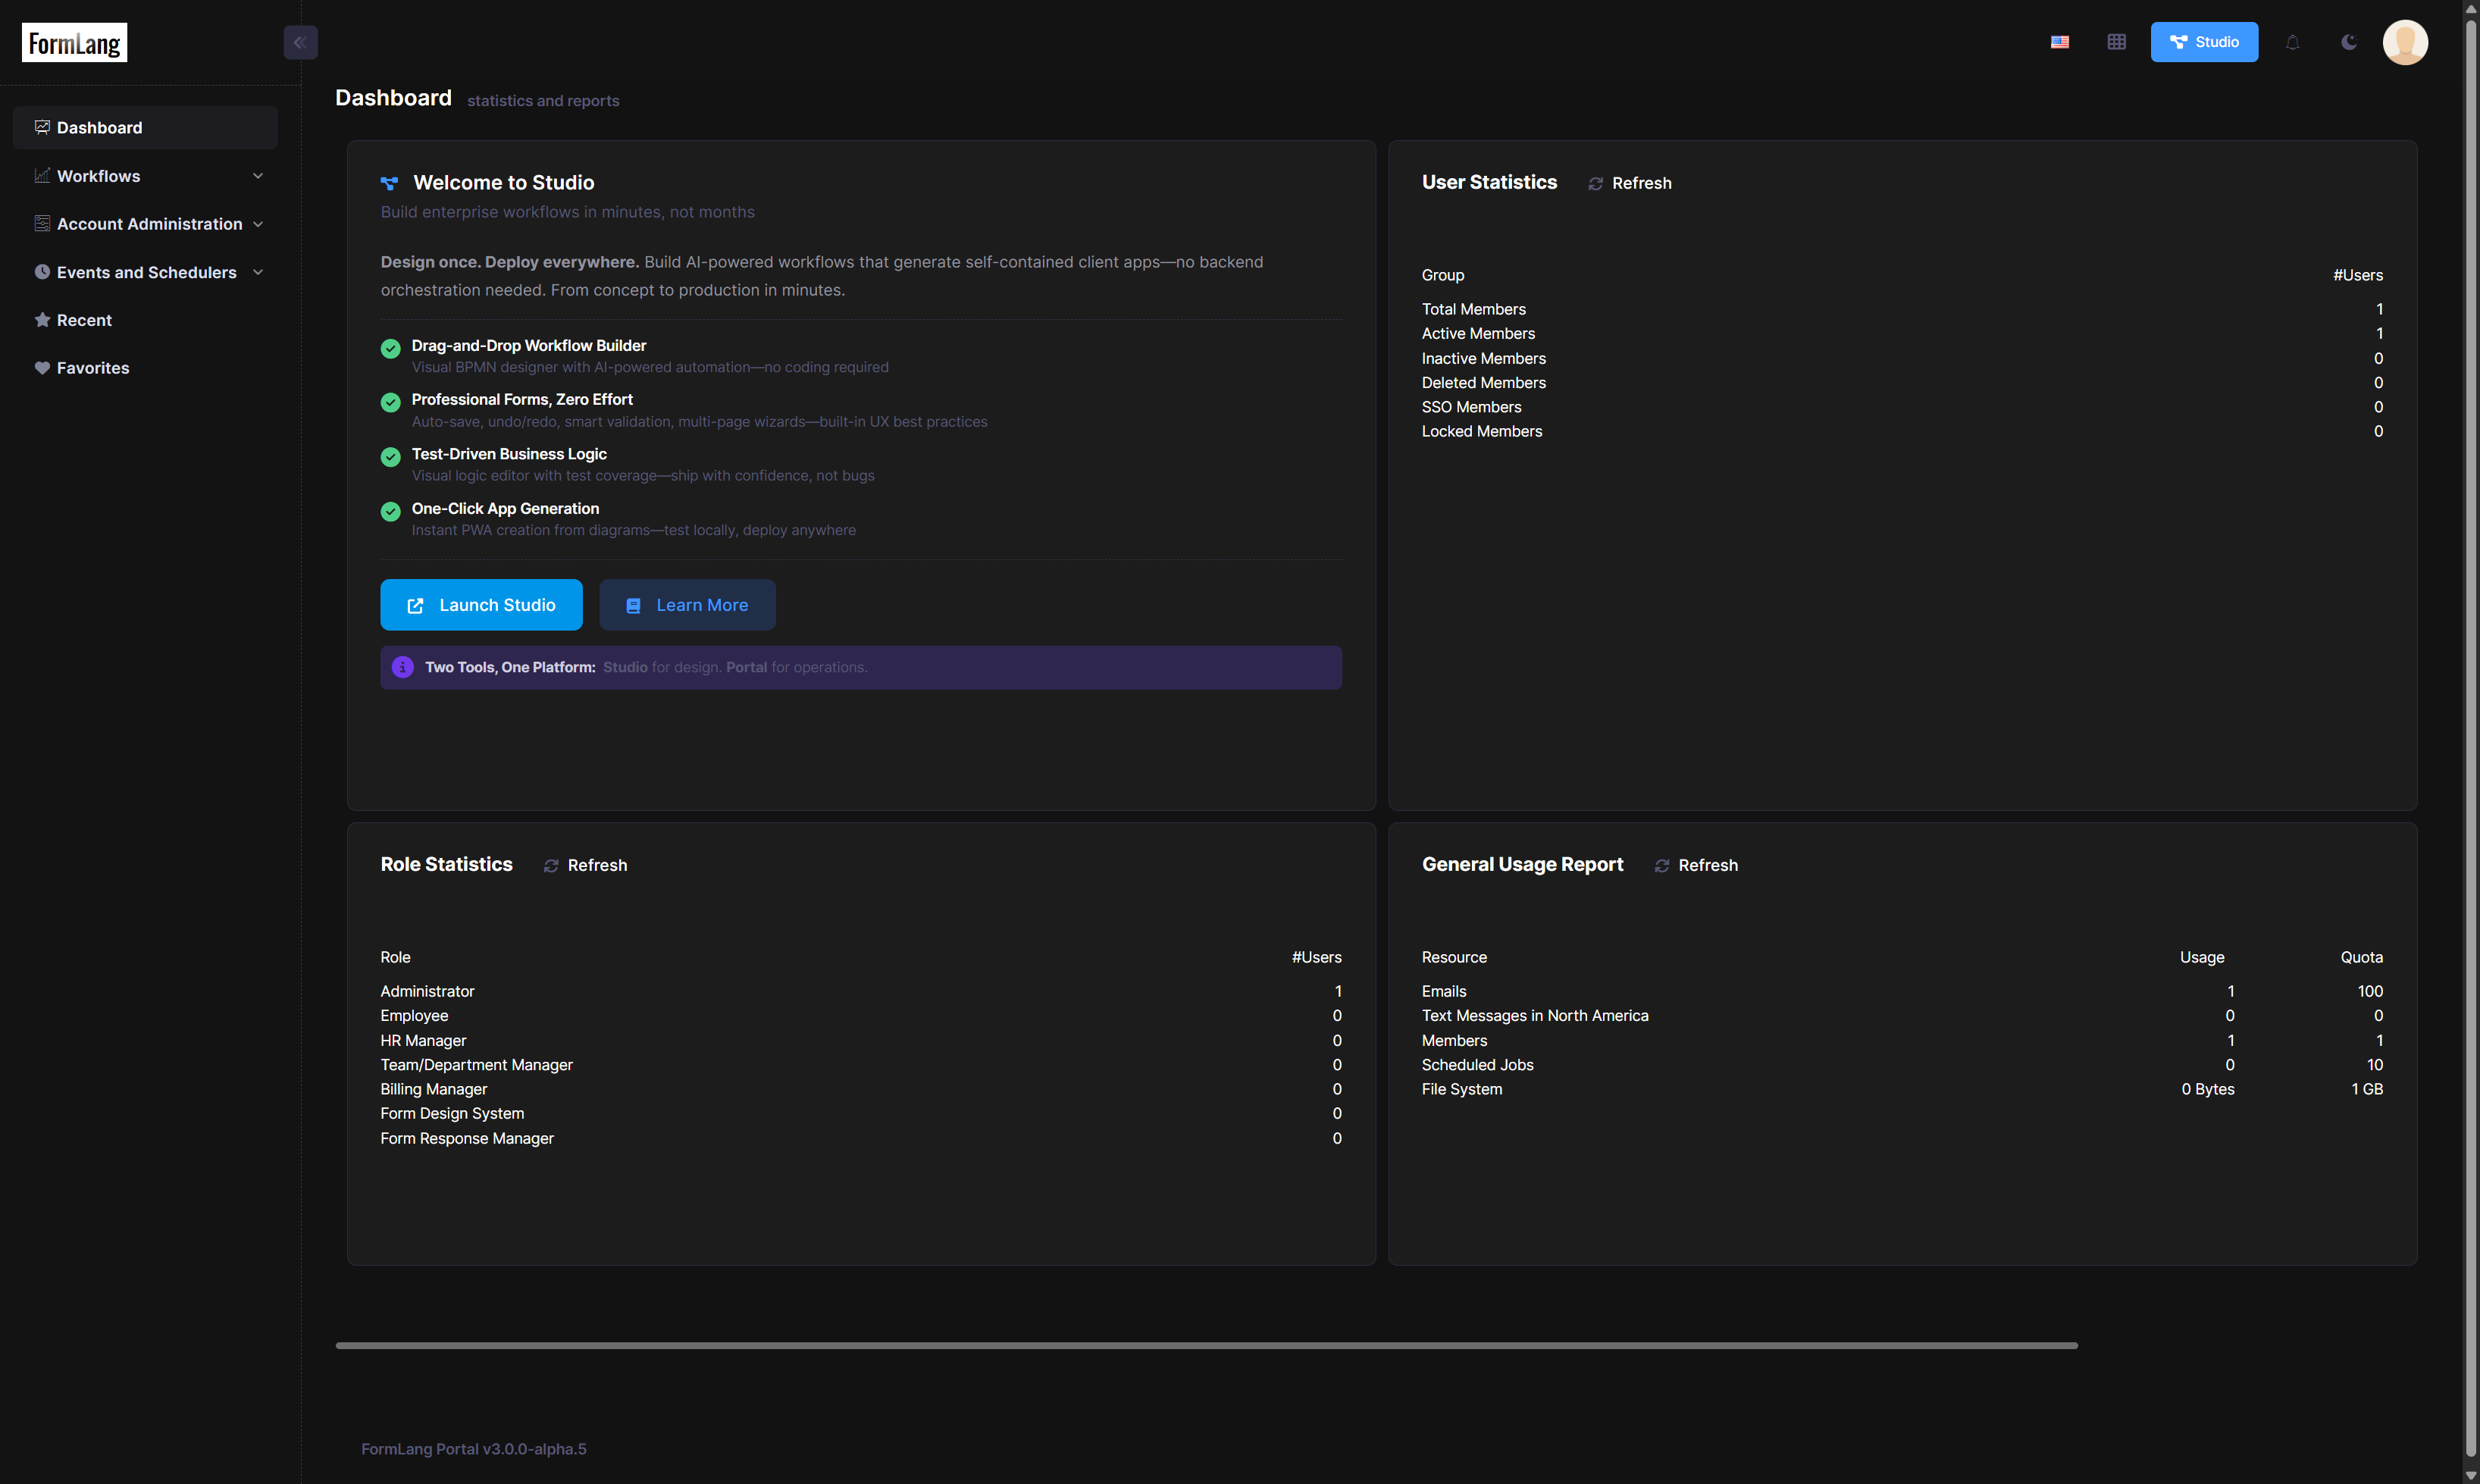The height and width of the screenshot is (1484, 2480).
Task: Click the Workflows chart icon
Action: [x=42, y=175]
